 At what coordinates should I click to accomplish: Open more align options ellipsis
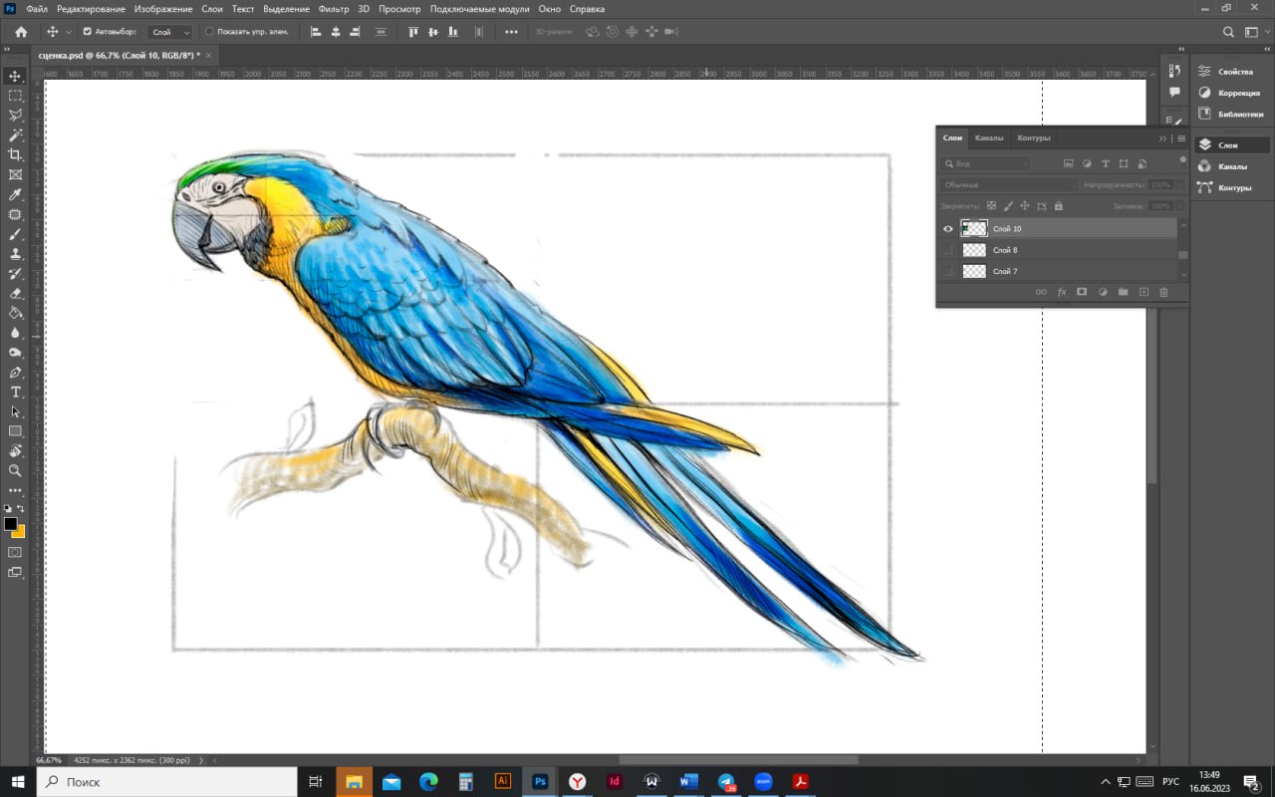click(512, 32)
